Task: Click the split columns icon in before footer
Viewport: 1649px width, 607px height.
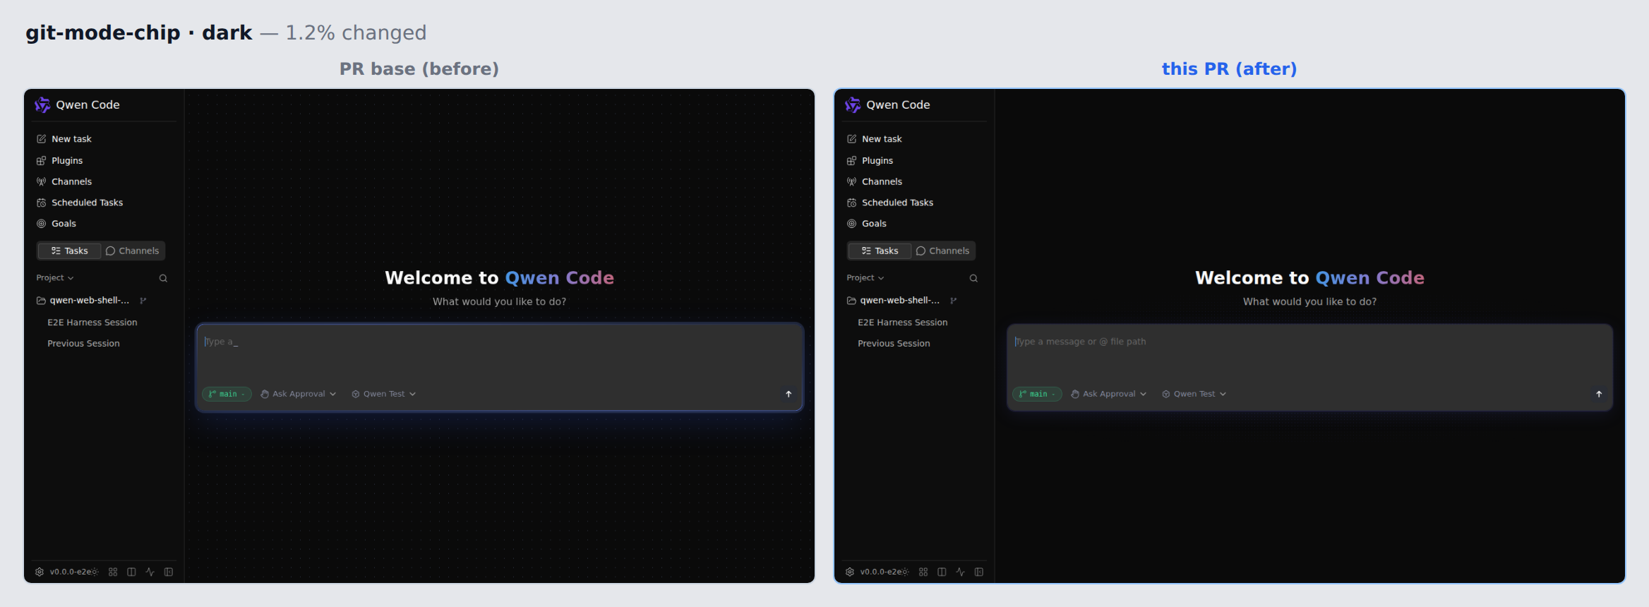Action: click(131, 572)
